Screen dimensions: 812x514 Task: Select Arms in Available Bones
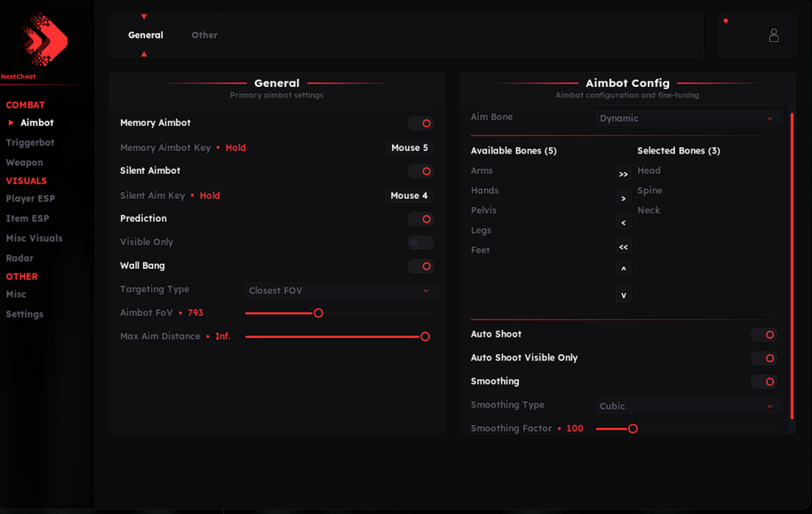(x=482, y=171)
